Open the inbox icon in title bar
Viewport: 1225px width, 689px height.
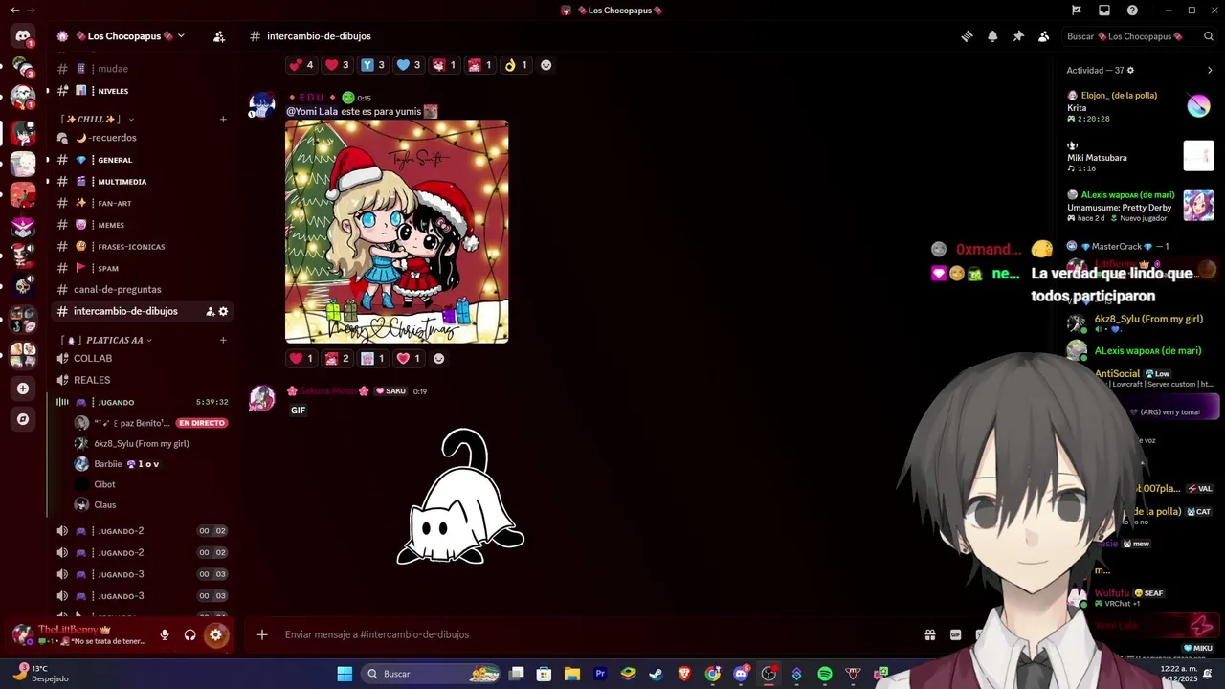pos(1104,11)
